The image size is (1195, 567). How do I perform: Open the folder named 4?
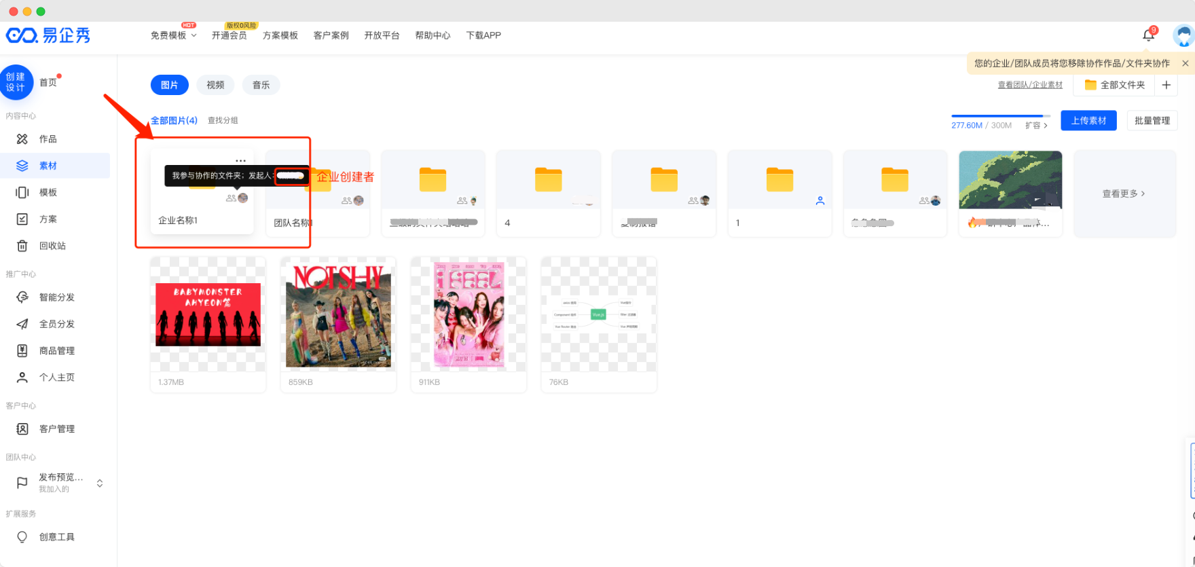point(548,193)
